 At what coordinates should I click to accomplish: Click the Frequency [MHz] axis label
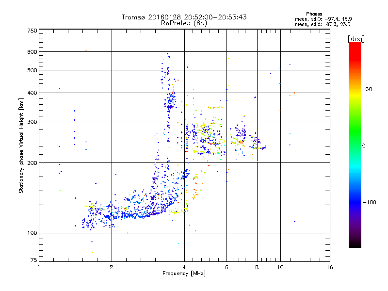184,274
